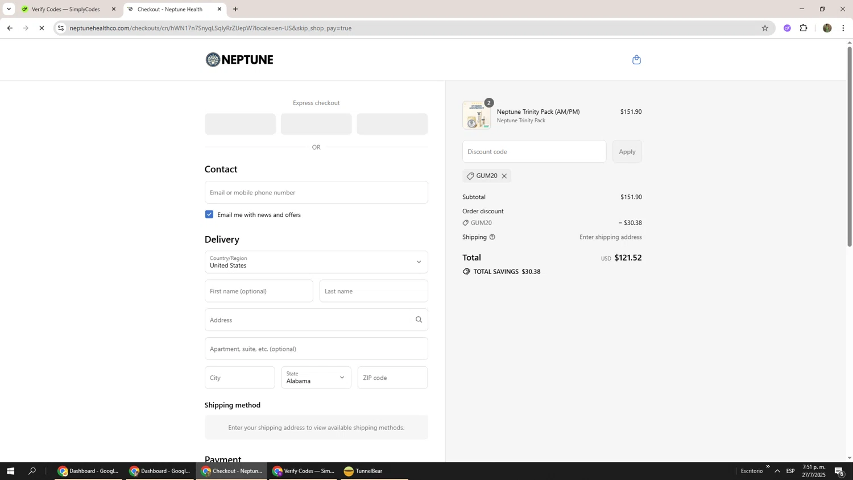Open Verify Codes taskbar window
The height and width of the screenshot is (480, 853).
click(x=303, y=471)
